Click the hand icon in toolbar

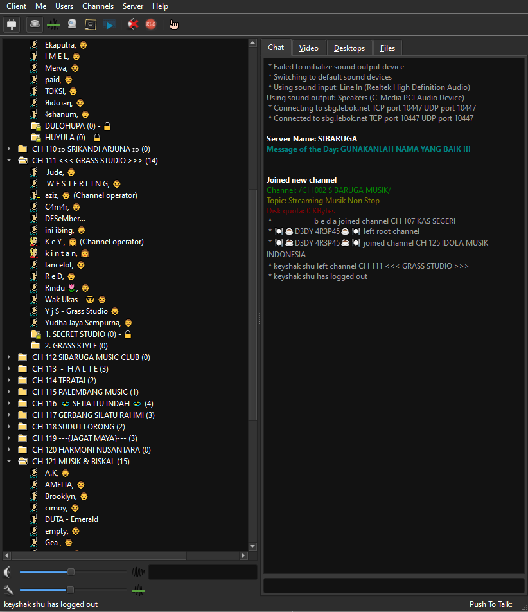click(x=174, y=24)
